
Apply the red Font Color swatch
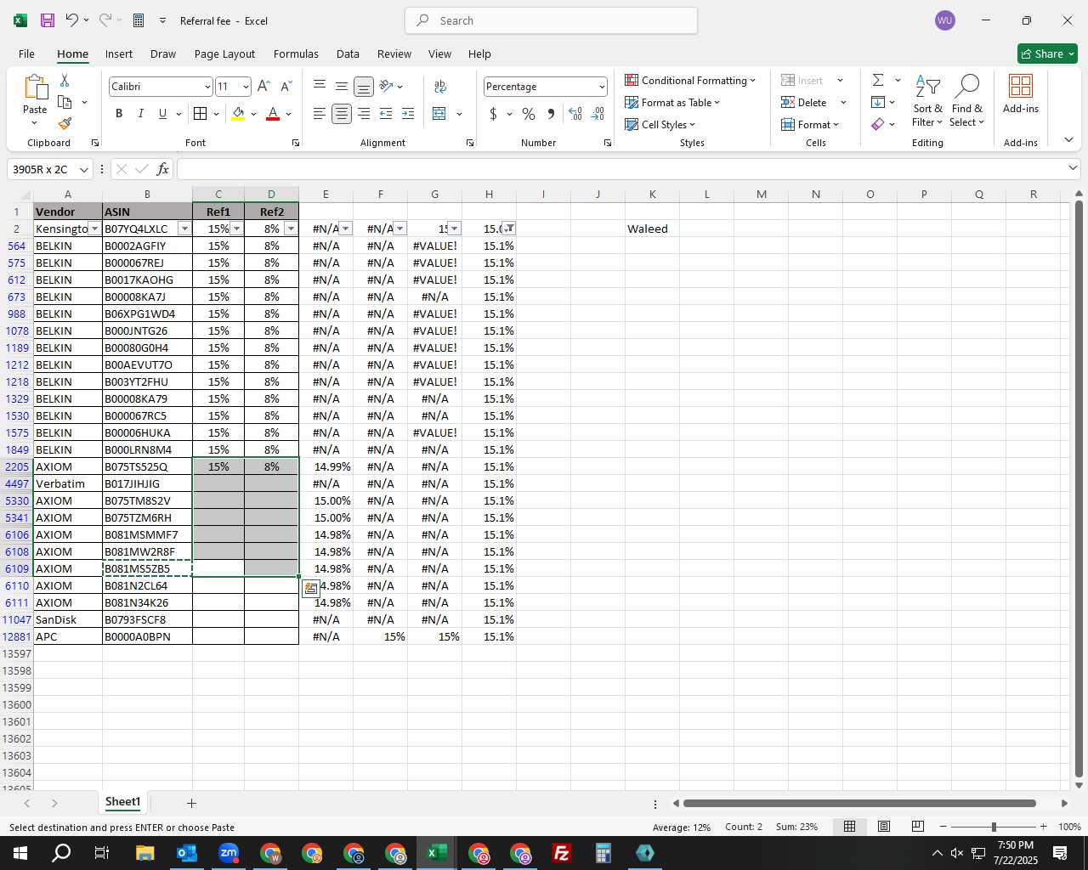(273, 114)
